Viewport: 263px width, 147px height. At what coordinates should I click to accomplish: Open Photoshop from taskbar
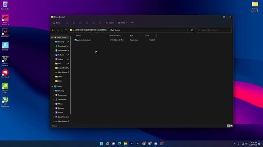click(138, 144)
